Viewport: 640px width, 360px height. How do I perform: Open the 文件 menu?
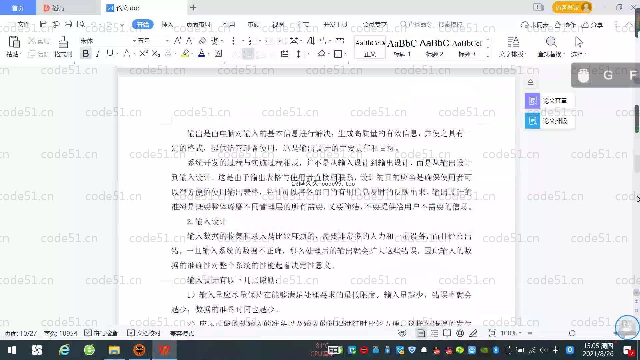(19, 24)
